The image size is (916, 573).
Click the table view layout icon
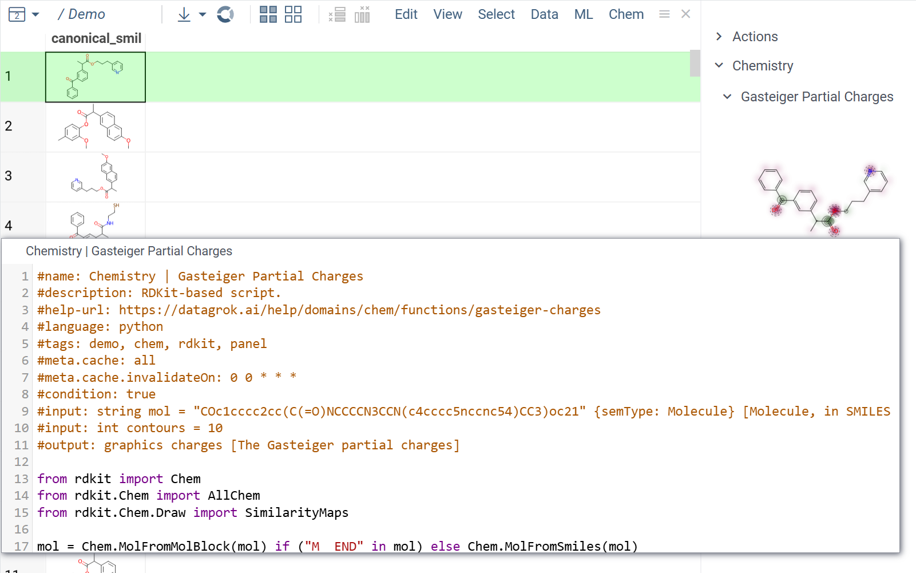[x=17, y=14]
